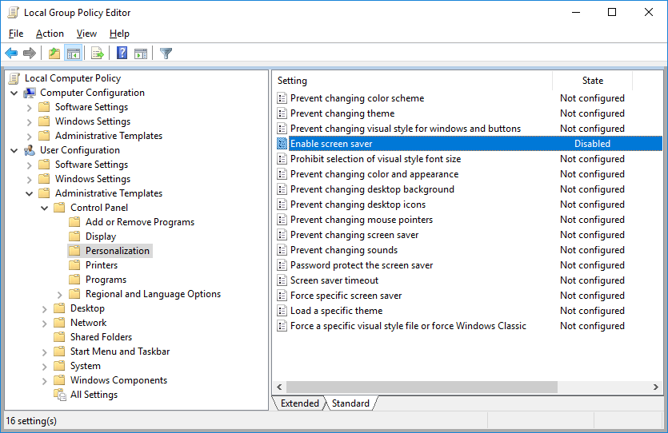The width and height of the screenshot is (668, 433).
Task: Select the Display folder in the tree
Action: coord(101,236)
